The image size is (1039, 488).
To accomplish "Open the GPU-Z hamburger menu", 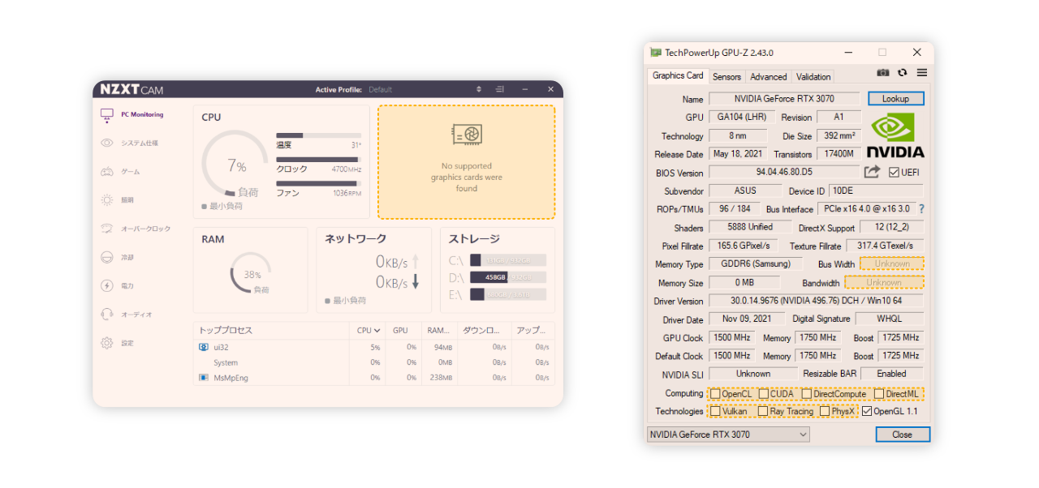I will [x=920, y=72].
